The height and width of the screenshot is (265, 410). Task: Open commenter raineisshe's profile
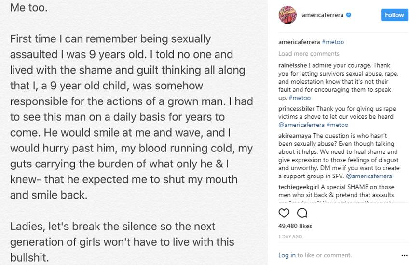pyautogui.click(x=294, y=65)
